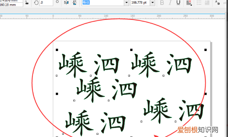Click the top-right selection handle
The image size is (228, 137).
pyautogui.click(x=206, y=50)
